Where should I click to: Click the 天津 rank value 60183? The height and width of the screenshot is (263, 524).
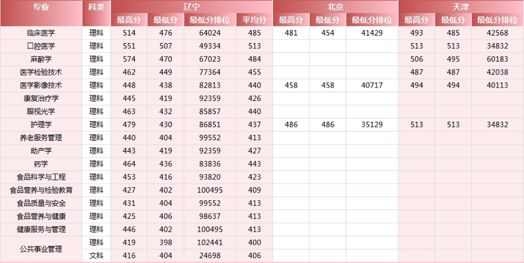(497, 59)
